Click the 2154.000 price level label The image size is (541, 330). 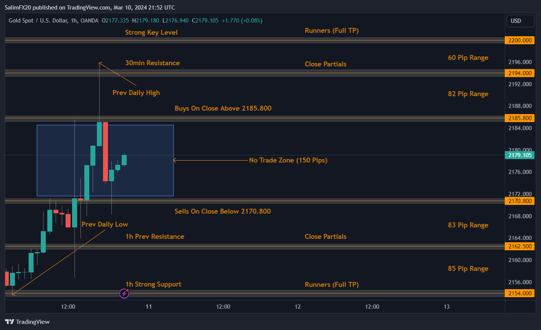pos(520,293)
